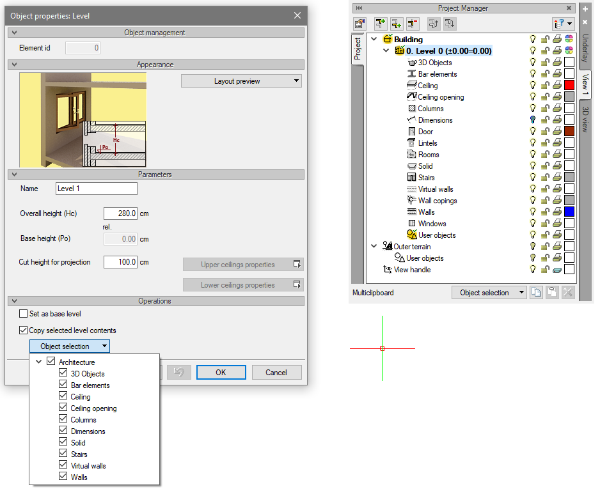The width and height of the screenshot is (600, 496).
Task: Select Wall copings in project tree
Action: click(x=438, y=201)
